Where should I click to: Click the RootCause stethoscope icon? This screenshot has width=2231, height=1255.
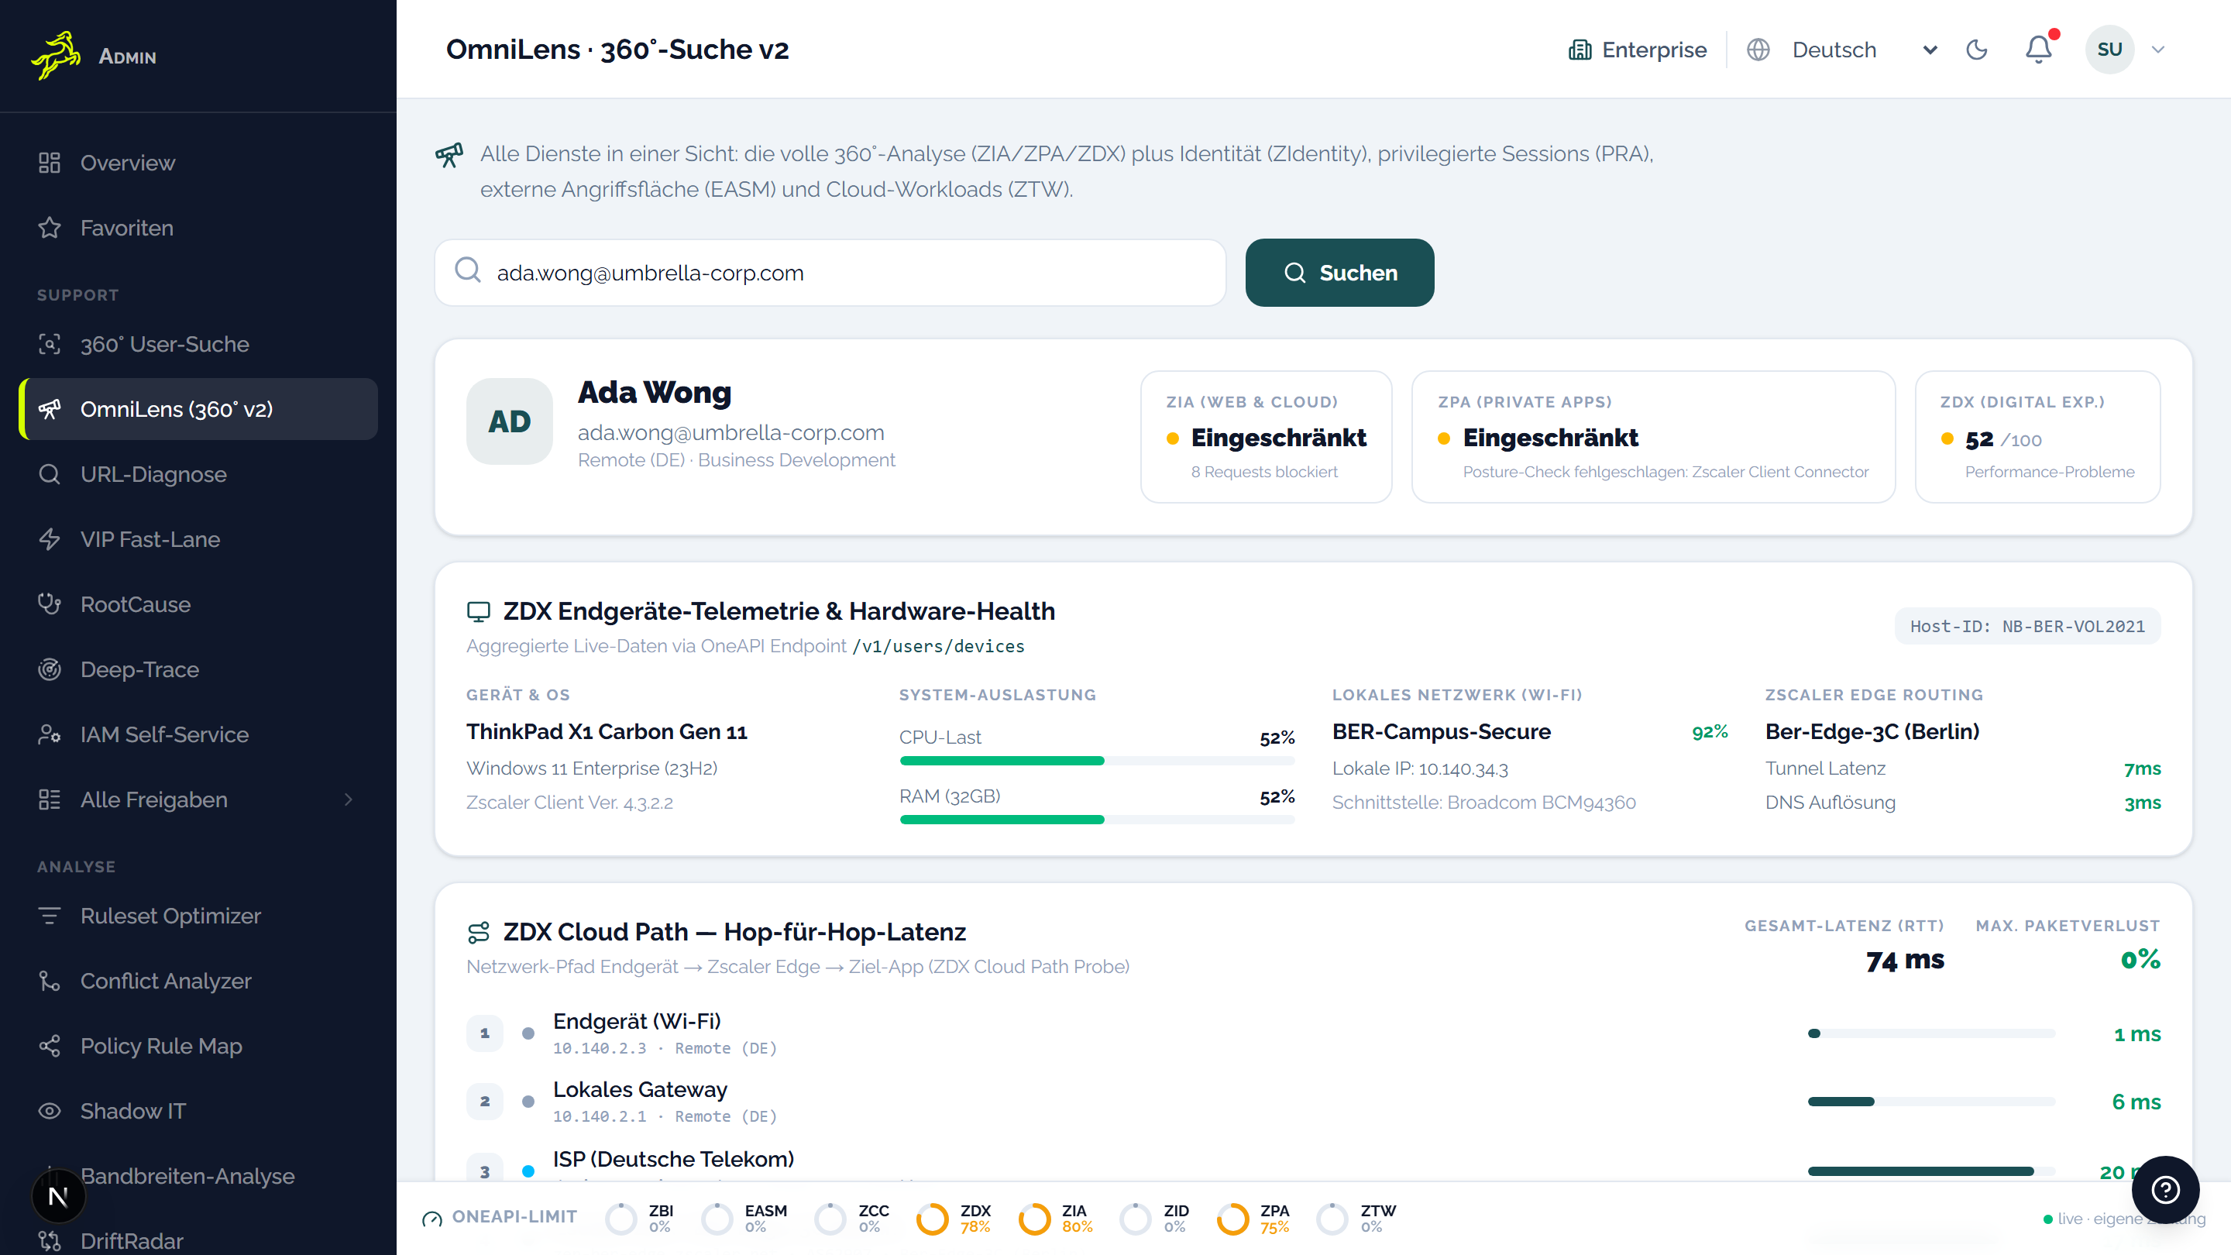(x=50, y=603)
